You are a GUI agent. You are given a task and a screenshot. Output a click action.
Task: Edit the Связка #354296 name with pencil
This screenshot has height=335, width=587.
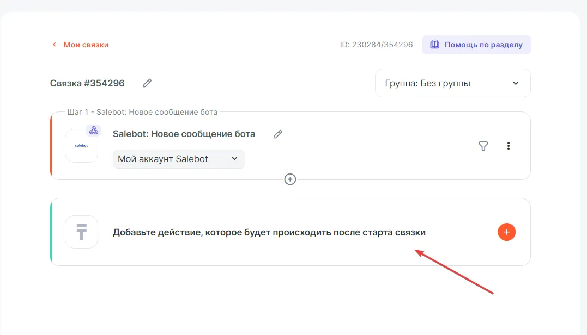[x=147, y=83]
